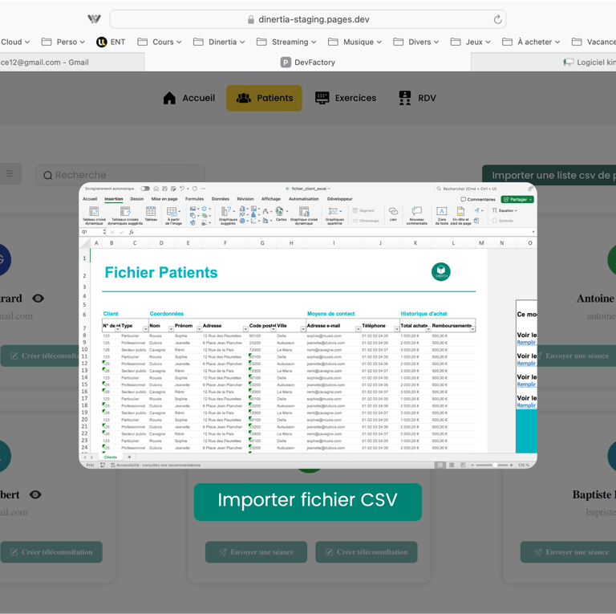The image size is (616, 614).
Task: Click the Commentaires button in Excel
Action: [x=478, y=199]
